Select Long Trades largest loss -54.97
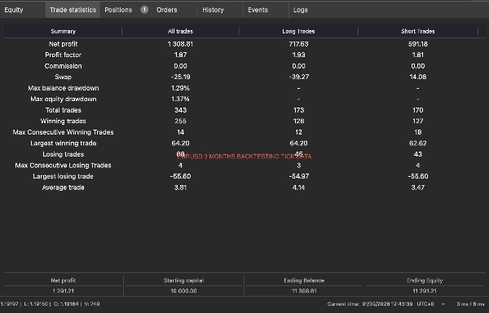 point(298,176)
